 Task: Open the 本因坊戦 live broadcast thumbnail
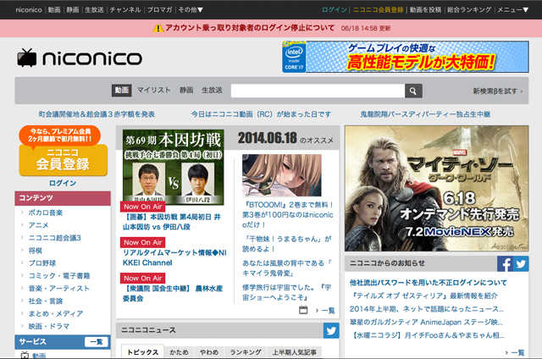[173, 168]
